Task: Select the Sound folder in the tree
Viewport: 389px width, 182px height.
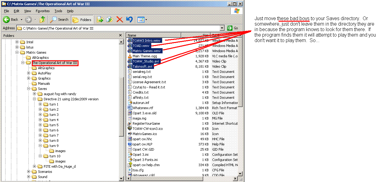Action: (x=42, y=177)
